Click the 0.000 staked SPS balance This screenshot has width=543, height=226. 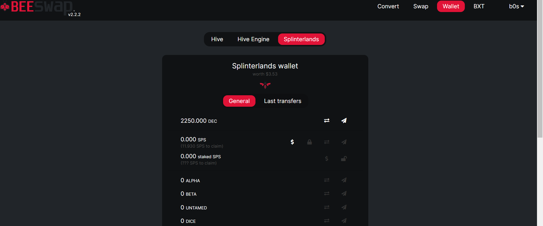pos(201,156)
